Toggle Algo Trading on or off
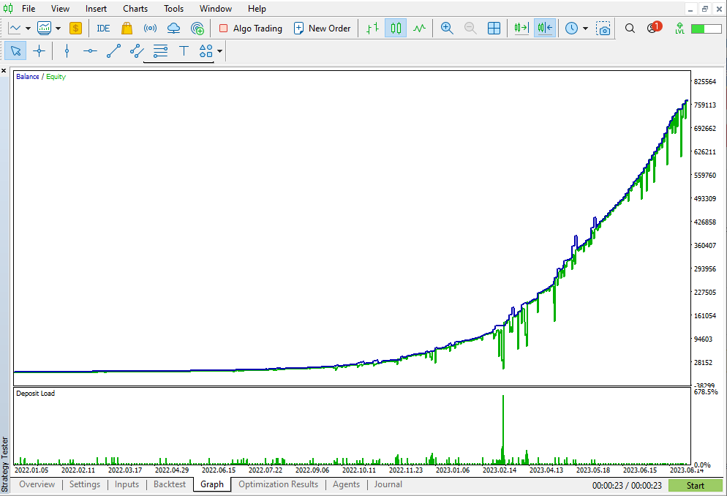 [250, 29]
